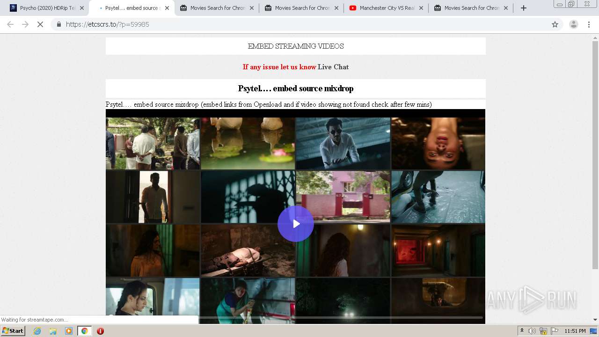Open network icon in system tray
The width and height of the screenshot is (599, 337).
pos(543,331)
